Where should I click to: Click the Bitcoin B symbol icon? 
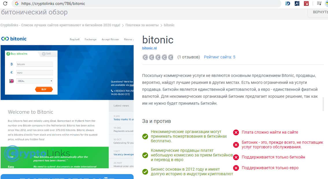(12, 64)
